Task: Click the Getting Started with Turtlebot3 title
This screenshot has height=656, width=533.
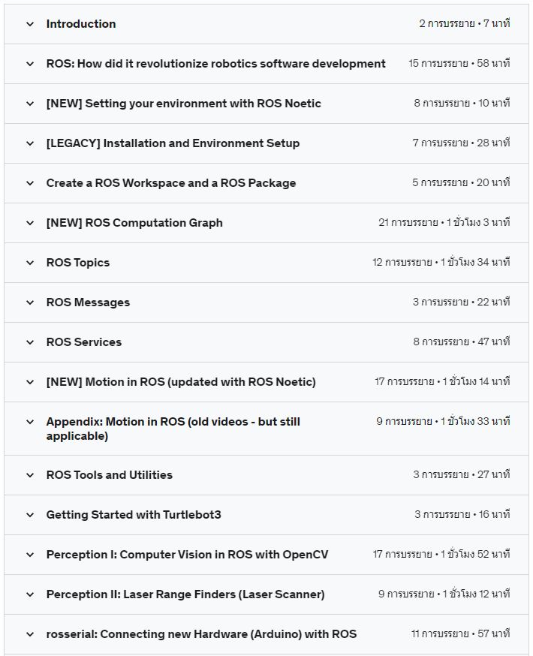Action: pos(133,515)
